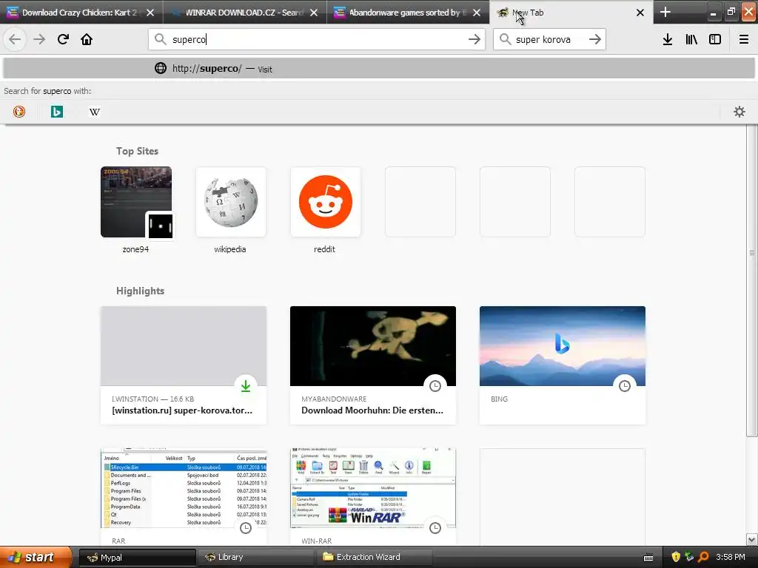The width and height of the screenshot is (758, 568).
Task: Close the Download Crazy Chicken tab
Action: coord(150,13)
